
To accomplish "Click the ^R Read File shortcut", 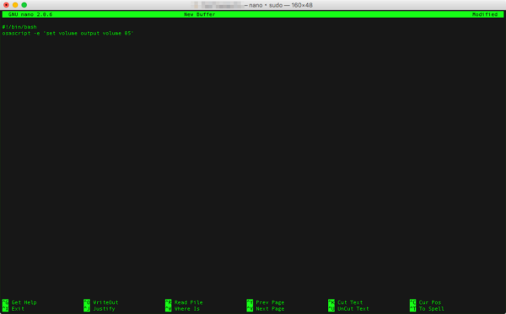I will click(184, 302).
